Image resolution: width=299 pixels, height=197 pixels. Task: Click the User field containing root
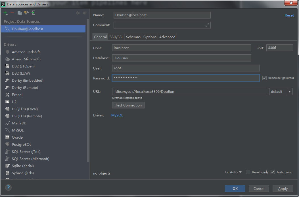(186, 68)
